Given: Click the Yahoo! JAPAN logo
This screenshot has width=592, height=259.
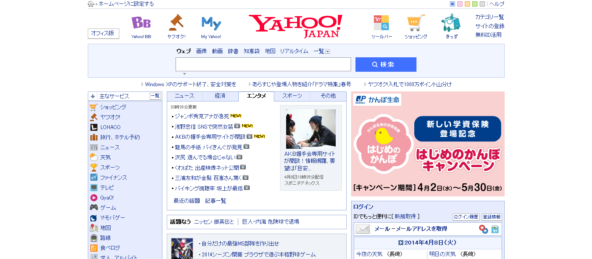Looking at the screenshot, I should pos(295,26).
